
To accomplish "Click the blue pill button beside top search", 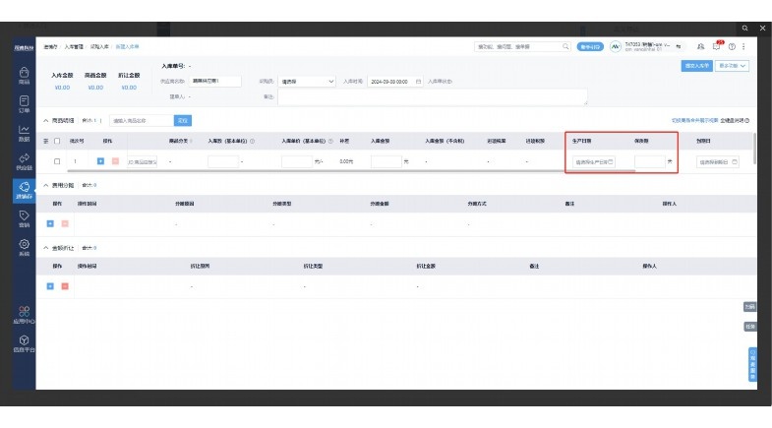I will (590, 47).
